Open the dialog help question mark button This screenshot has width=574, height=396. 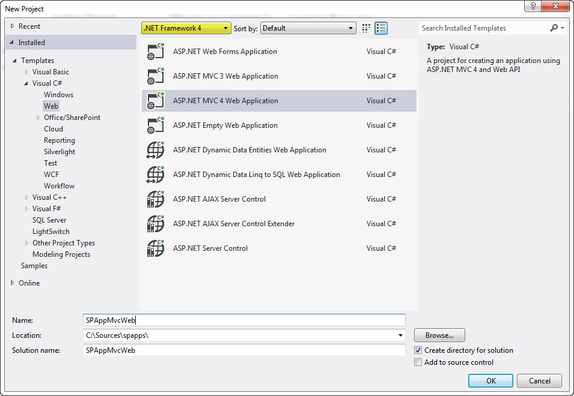533,6
